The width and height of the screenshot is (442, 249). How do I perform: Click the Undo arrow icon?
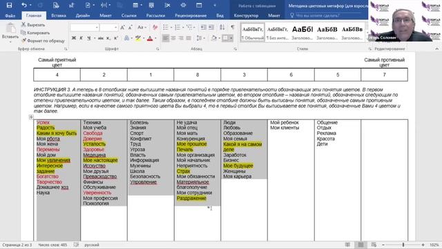coord(24,5)
